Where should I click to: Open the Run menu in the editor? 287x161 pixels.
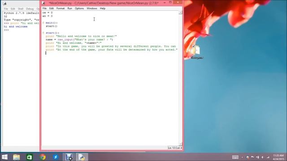pyautogui.click(x=70, y=8)
